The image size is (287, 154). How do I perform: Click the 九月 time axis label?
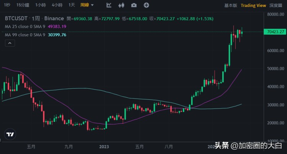tap(68, 147)
